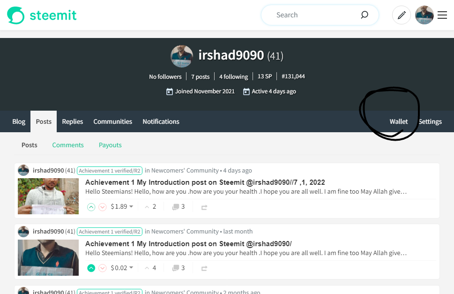
Task: Click author name irshad9090 on last month post
Action: pos(48,232)
